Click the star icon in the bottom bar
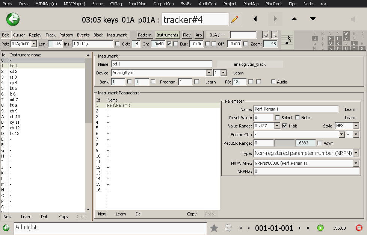 (x=214, y=228)
